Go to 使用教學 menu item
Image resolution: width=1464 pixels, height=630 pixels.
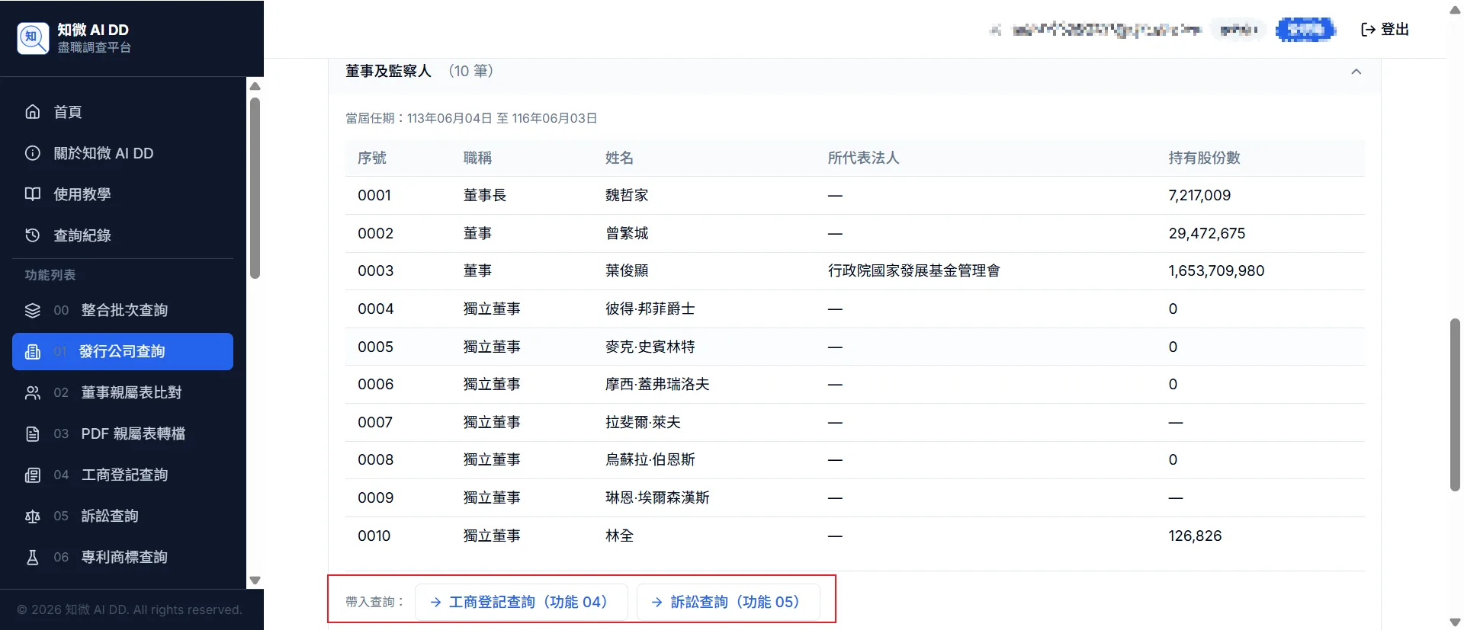click(x=123, y=194)
